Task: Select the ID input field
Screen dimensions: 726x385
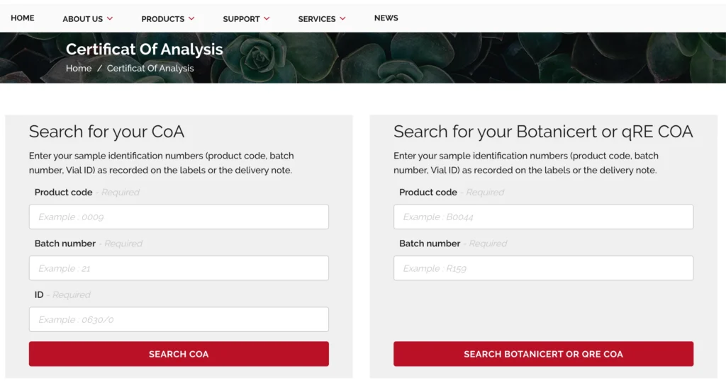Action: 179,319
